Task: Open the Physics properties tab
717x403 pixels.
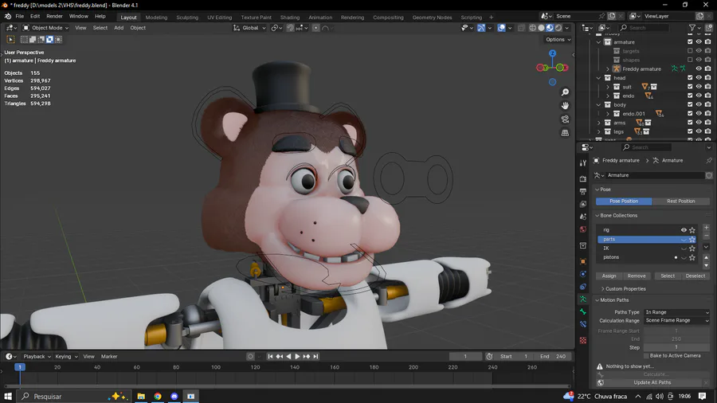Action: tap(583, 274)
